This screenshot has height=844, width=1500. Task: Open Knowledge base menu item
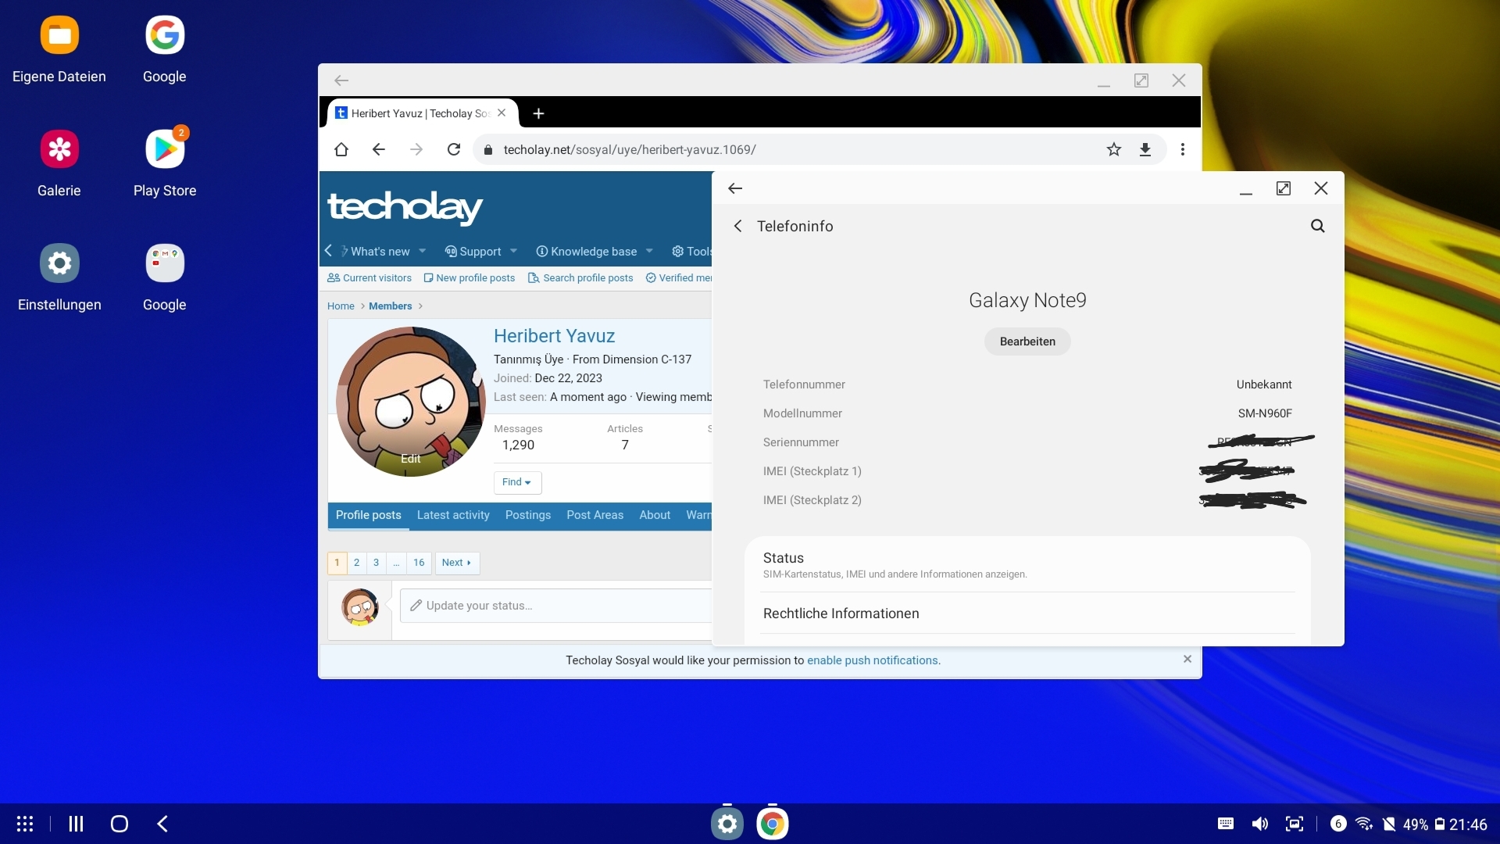click(586, 252)
